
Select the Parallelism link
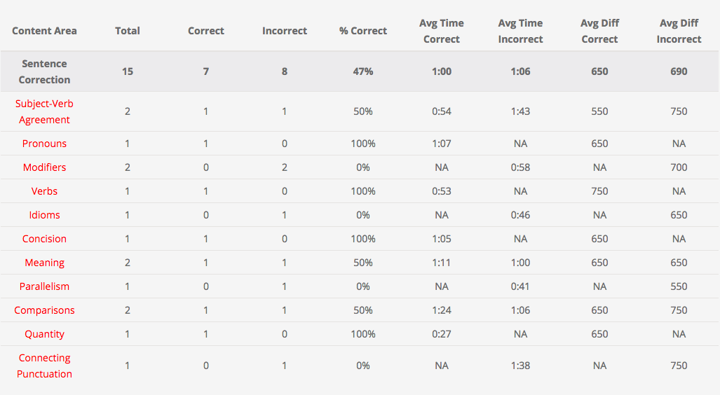(44, 286)
